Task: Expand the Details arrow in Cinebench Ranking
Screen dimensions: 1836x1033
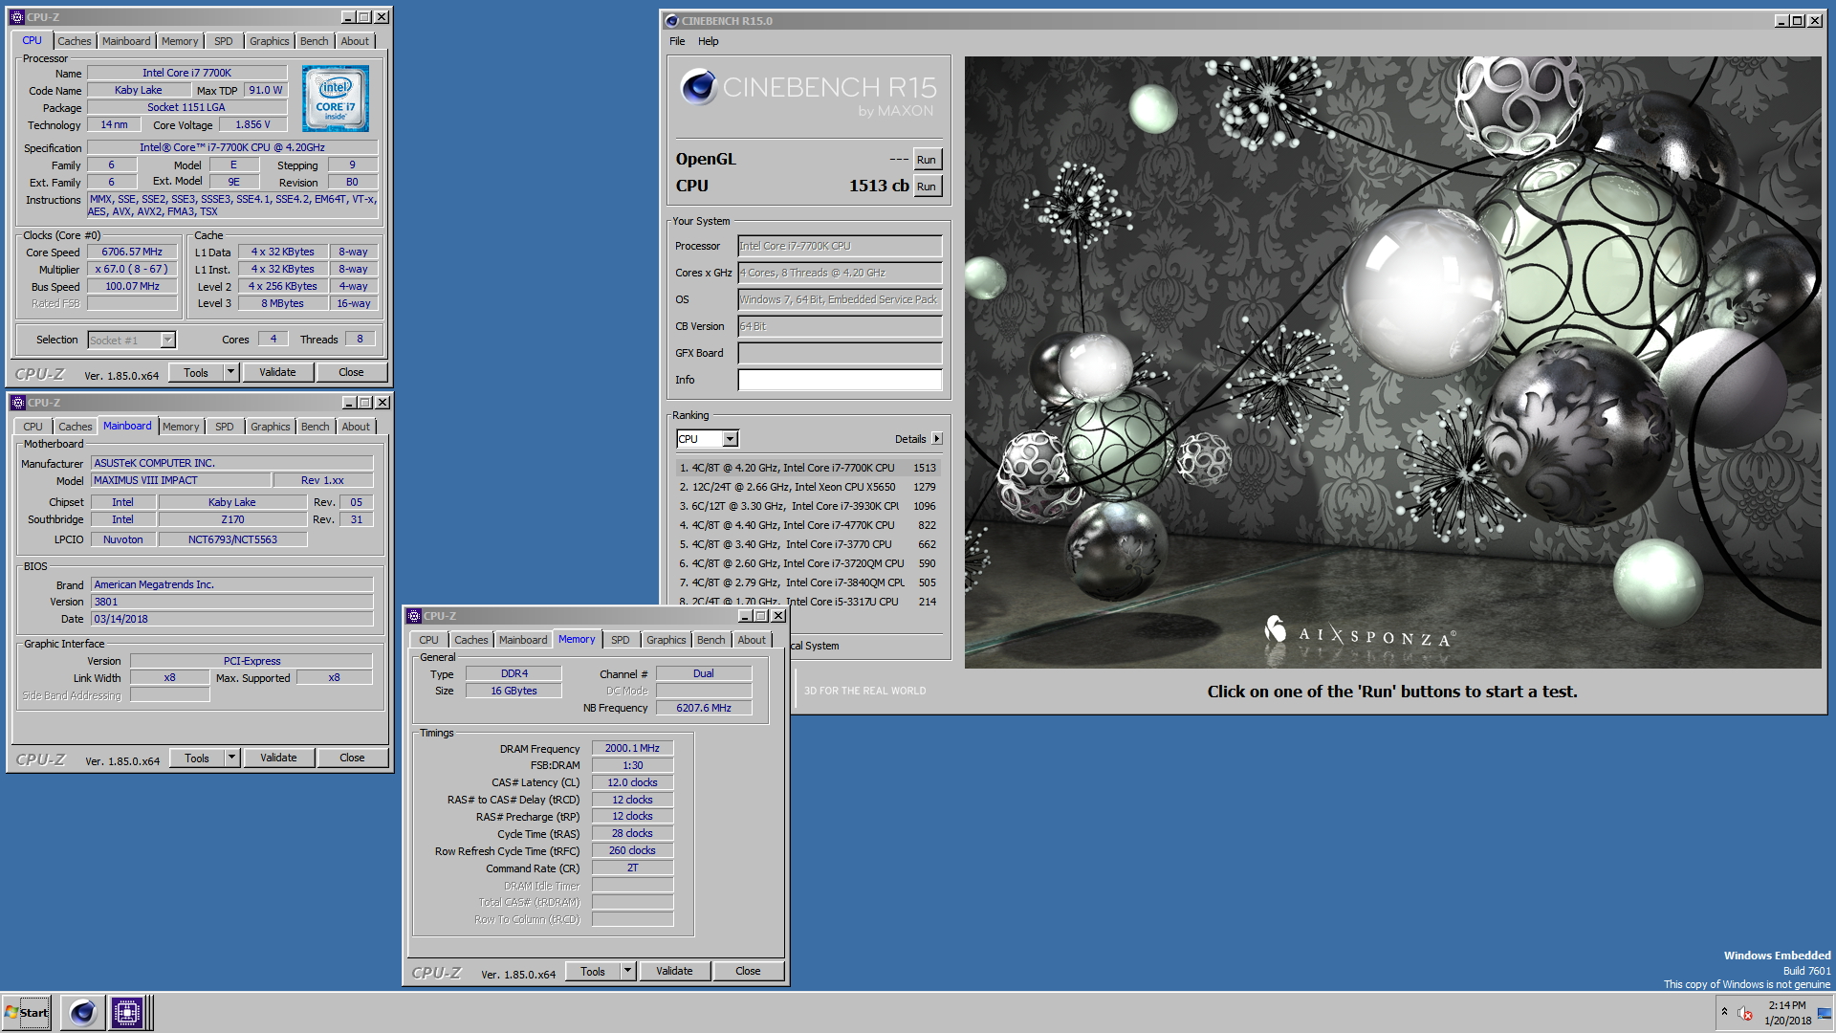Action: [x=937, y=439]
